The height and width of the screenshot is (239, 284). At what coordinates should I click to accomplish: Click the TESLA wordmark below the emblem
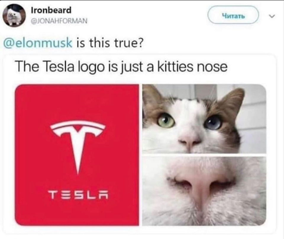point(78,195)
